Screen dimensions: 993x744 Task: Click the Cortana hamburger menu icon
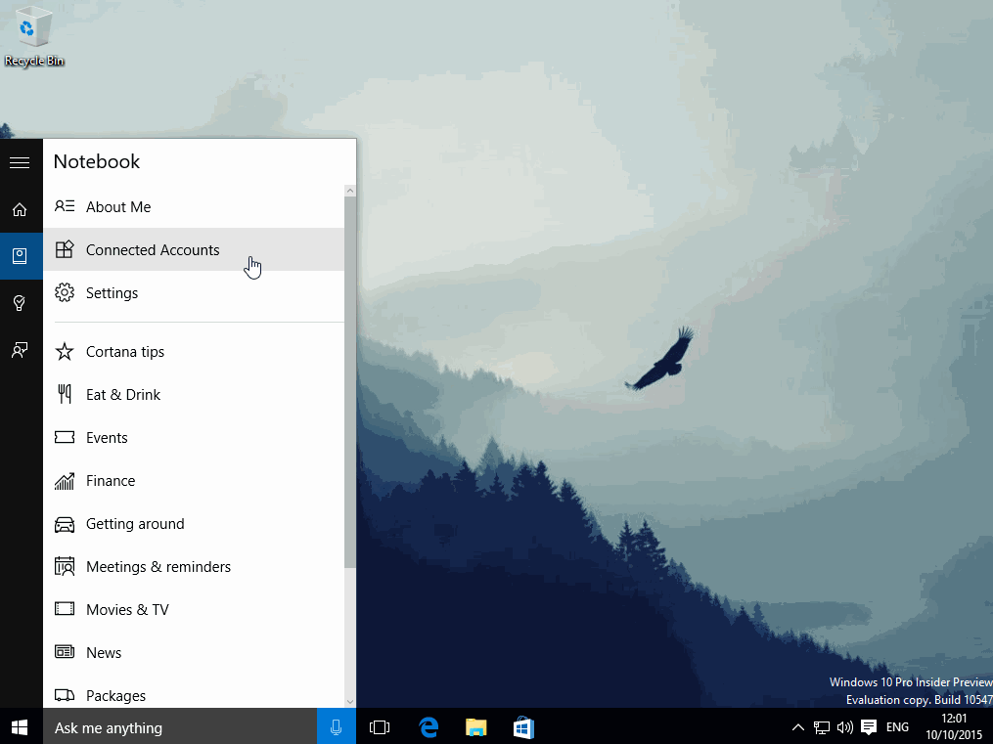coord(20,162)
